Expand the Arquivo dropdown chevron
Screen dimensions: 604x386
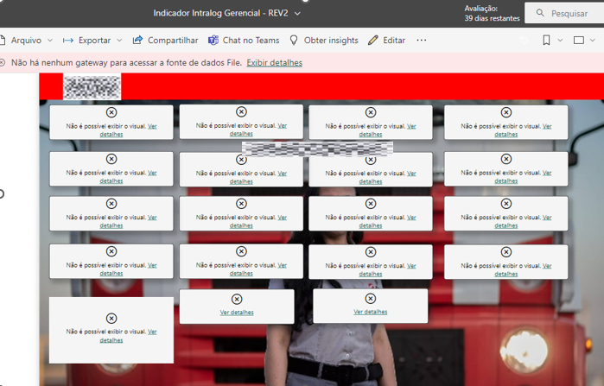tap(50, 41)
